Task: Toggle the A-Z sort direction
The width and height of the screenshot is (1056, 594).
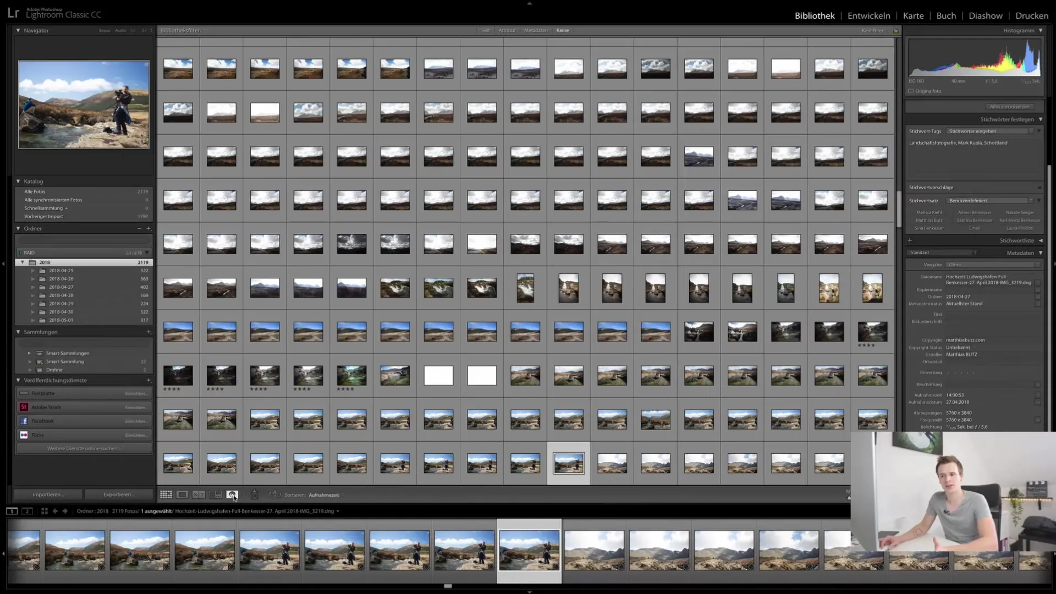Action: 274,494
